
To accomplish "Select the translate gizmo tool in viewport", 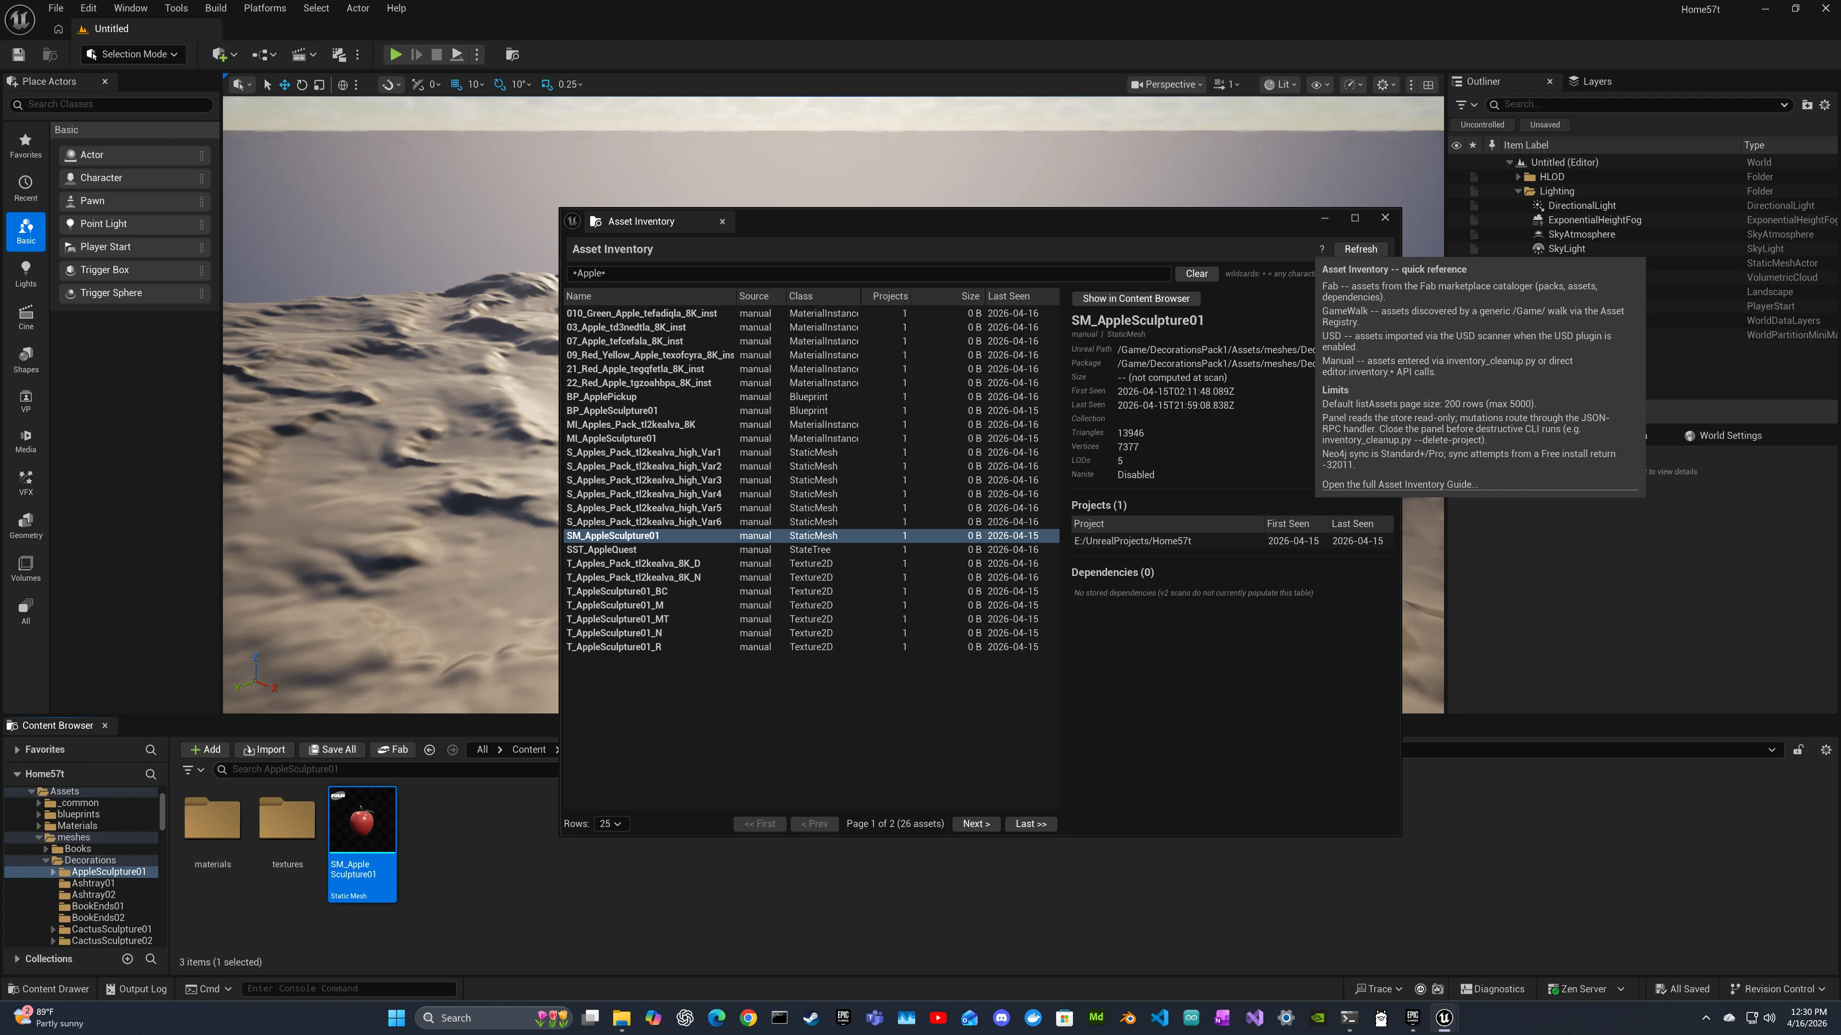I will click(x=284, y=84).
